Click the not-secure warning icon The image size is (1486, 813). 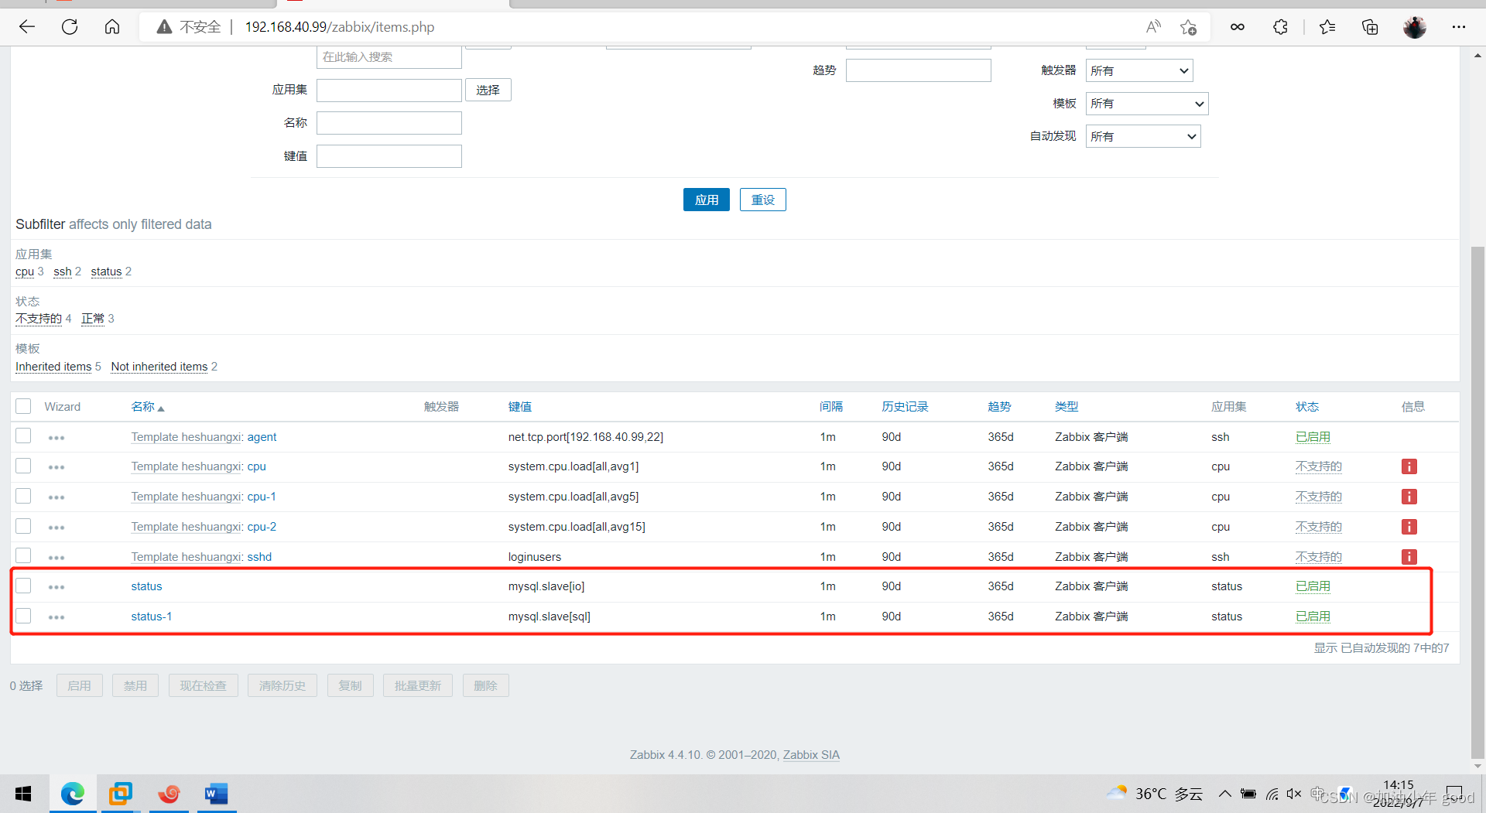pos(164,27)
